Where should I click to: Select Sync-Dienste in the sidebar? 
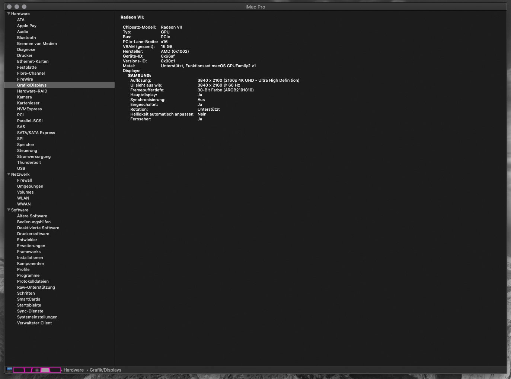(x=30, y=311)
